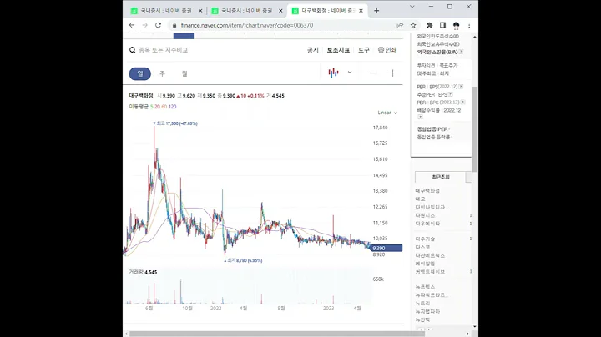Image resolution: width=601 pixels, height=337 pixels.
Task: Open the Chrome extensions puzzle icon
Action: 429,25
